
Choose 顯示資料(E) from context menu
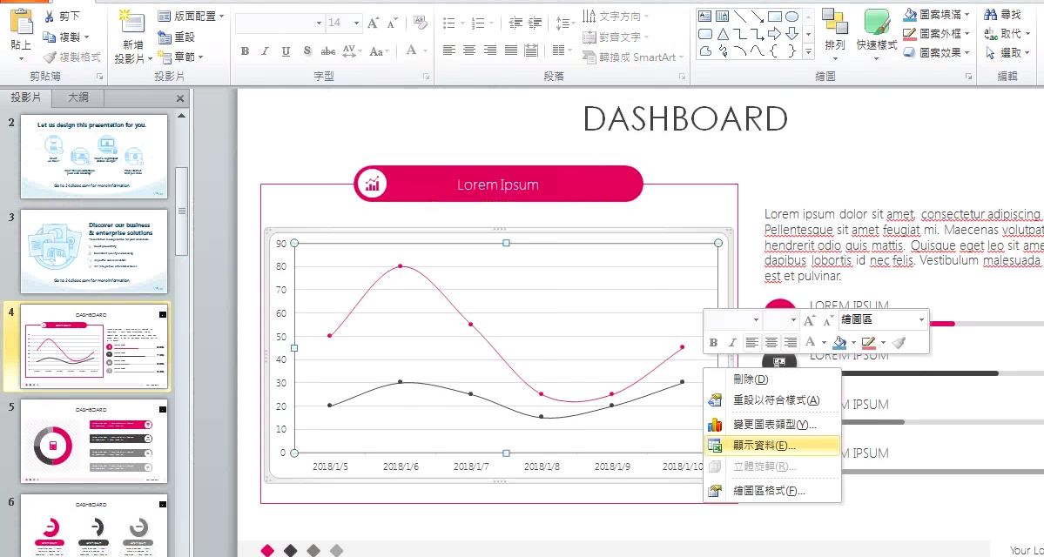pos(772,446)
